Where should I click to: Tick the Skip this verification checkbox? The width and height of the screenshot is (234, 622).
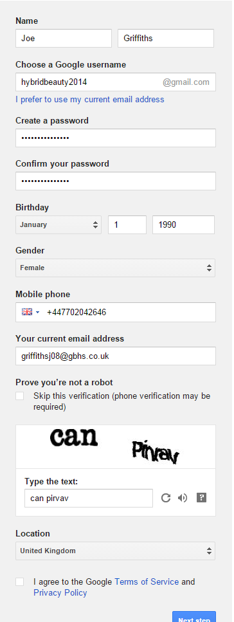pyautogui.click(x=19, y=396)
